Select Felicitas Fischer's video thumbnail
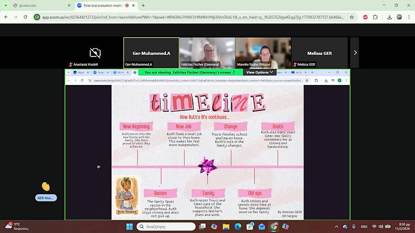Screen dimensions: 415x233 pyautogui.click(x=207, y=52)
